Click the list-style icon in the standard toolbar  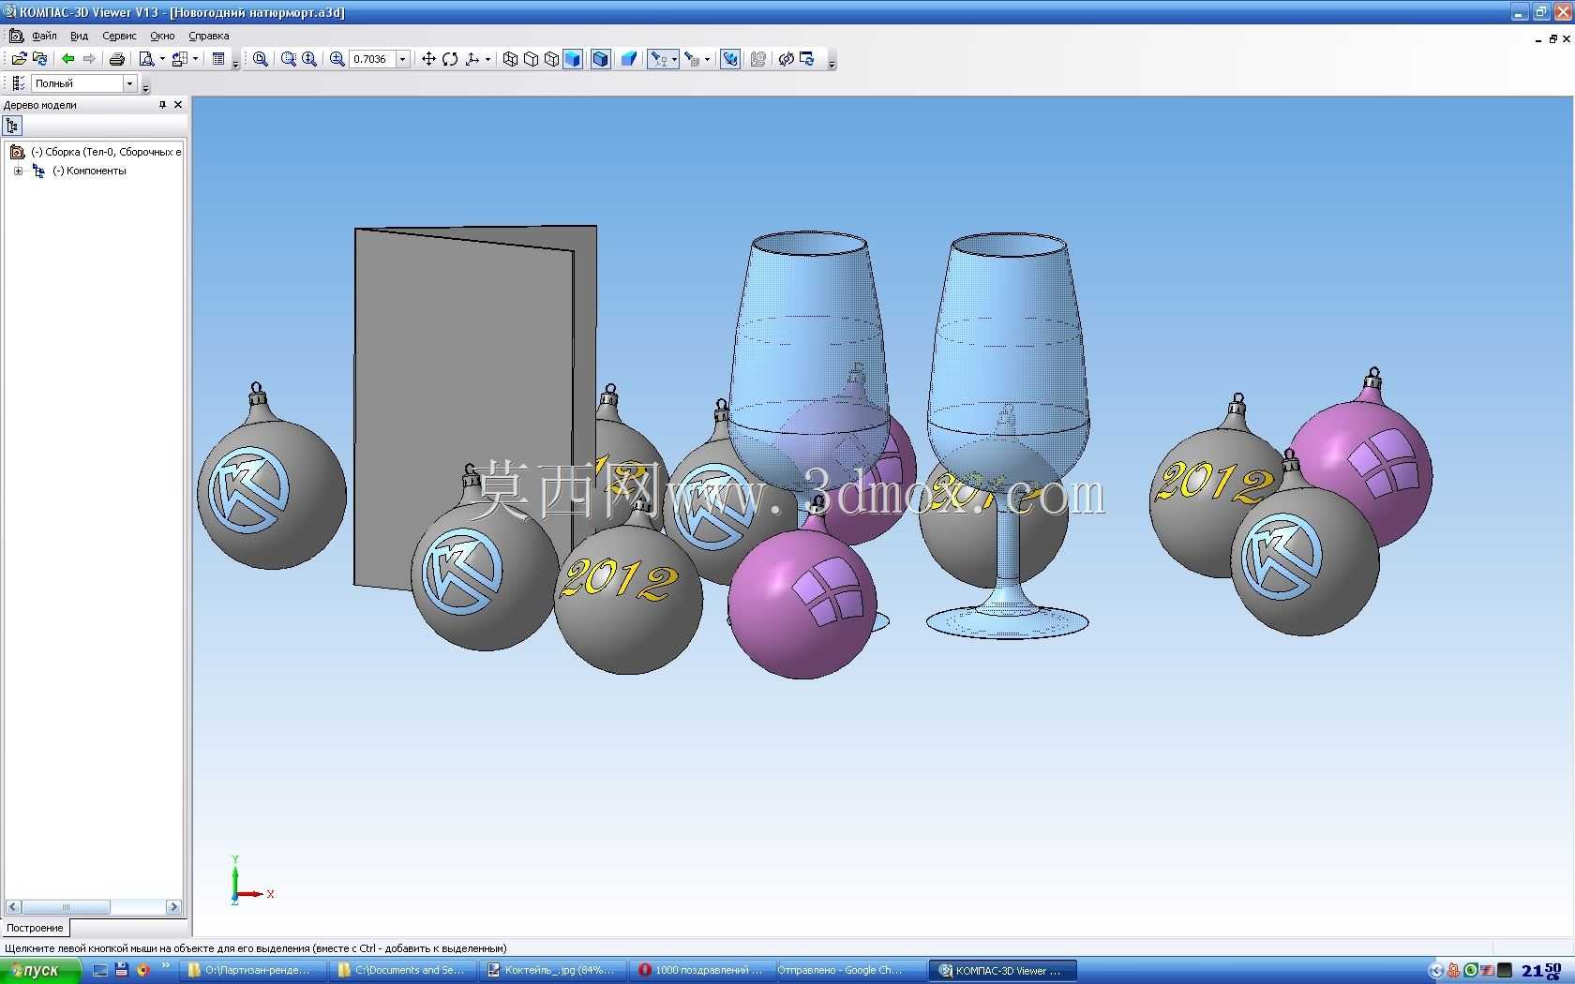(x=218, y=59)
